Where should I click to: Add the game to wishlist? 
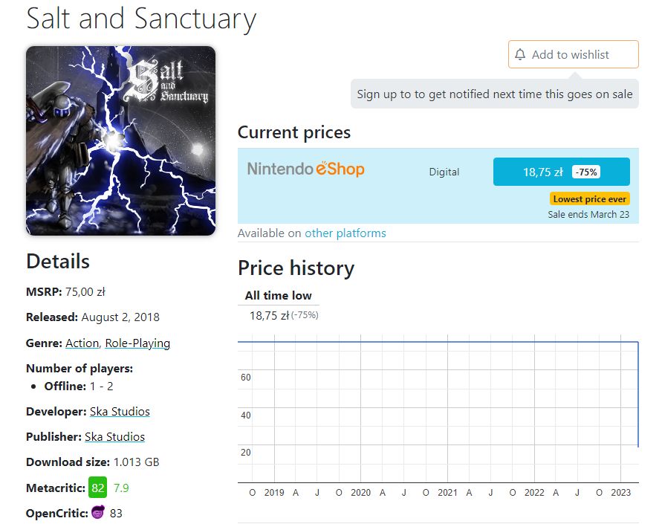coord(574,54)
